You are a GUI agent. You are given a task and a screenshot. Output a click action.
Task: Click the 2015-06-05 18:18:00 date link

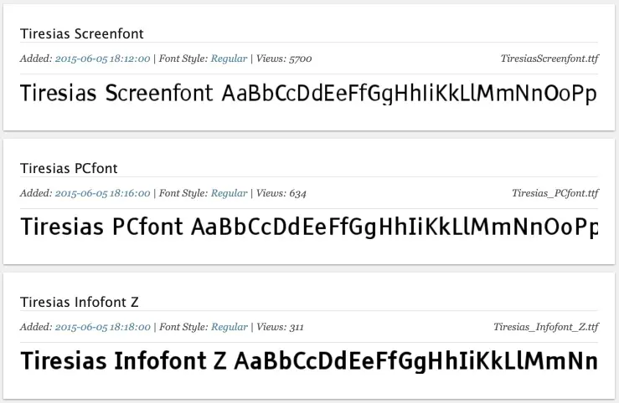tap(102, 327)
